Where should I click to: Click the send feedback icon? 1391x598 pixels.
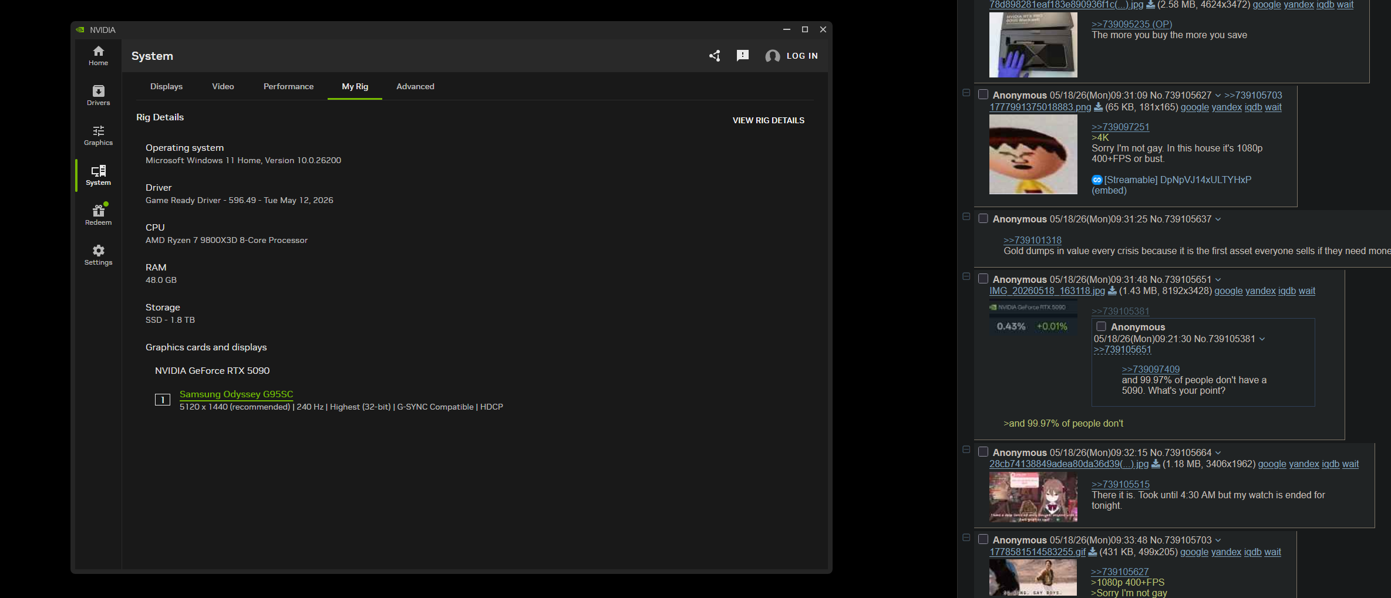click(743, 56)
